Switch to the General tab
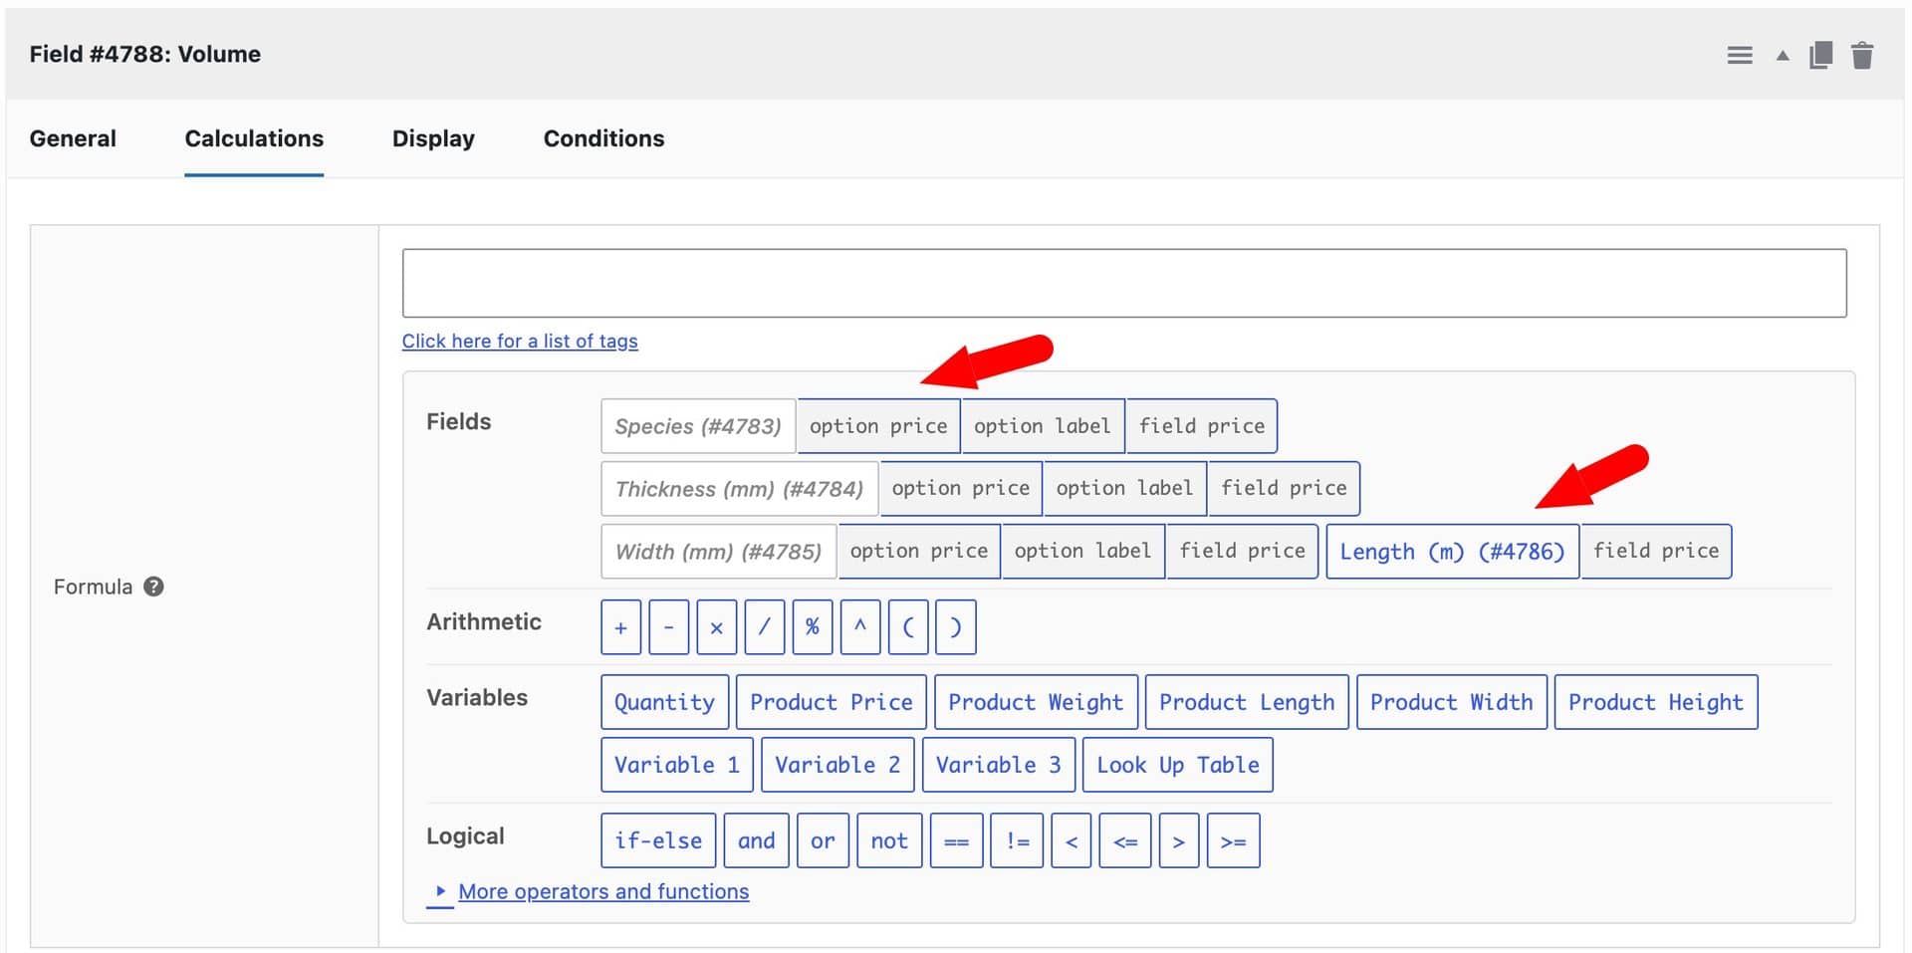The image size is (1912, 953). coord(73,138)
